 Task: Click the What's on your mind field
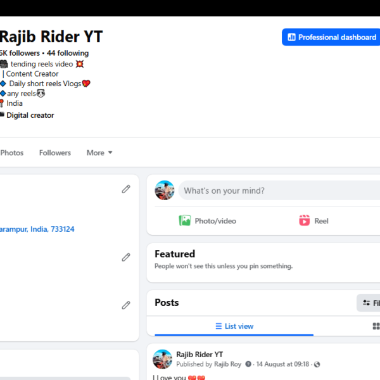[x=279, y=191]
